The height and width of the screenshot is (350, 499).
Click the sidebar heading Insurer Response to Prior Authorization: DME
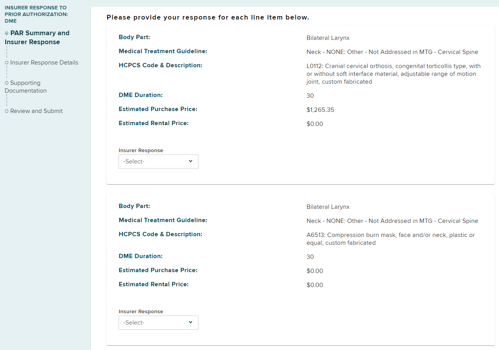coord(36,14)
